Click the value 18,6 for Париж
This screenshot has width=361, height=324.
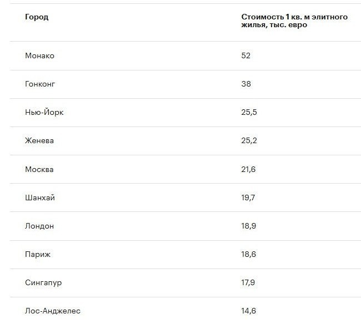coord(248,254)
